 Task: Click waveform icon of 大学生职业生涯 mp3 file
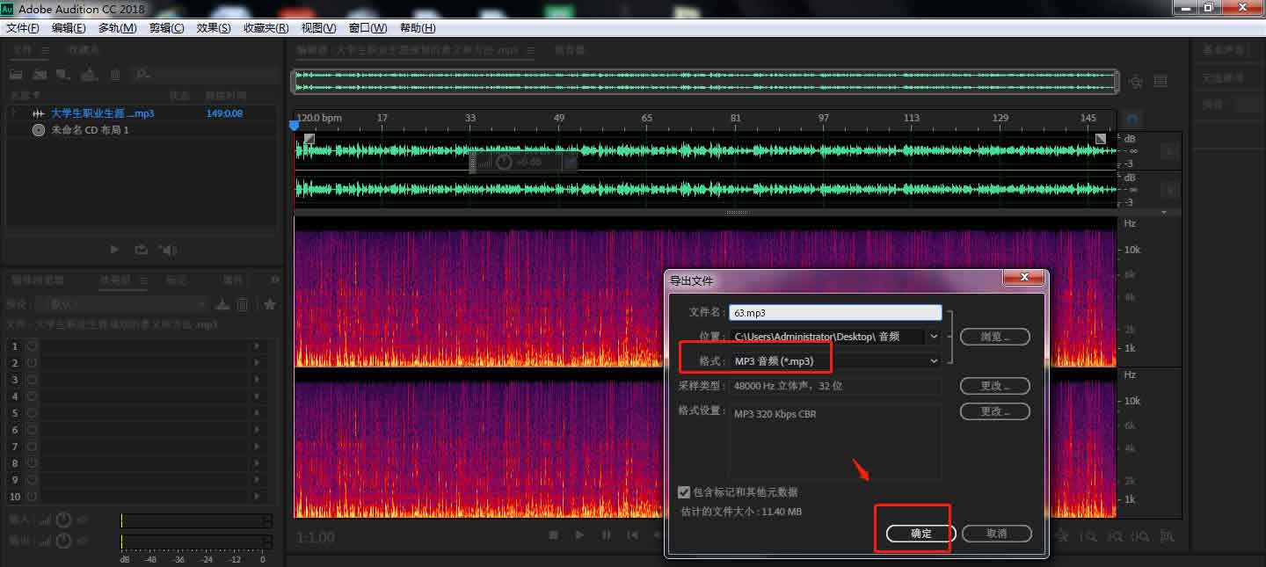[39, 113]
